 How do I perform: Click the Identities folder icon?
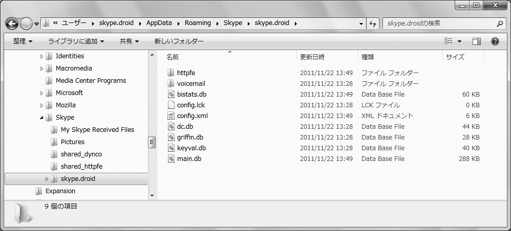49,56
